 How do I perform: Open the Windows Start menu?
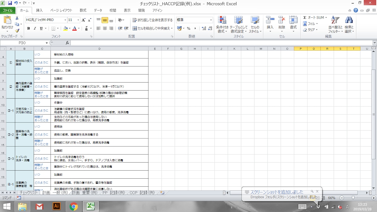click(7, 206)
